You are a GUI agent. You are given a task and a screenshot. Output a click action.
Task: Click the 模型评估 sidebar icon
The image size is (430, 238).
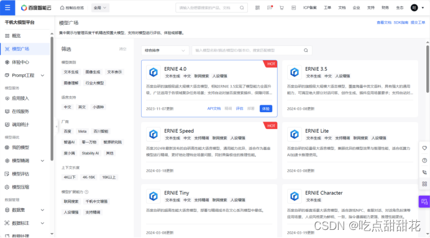7,174
